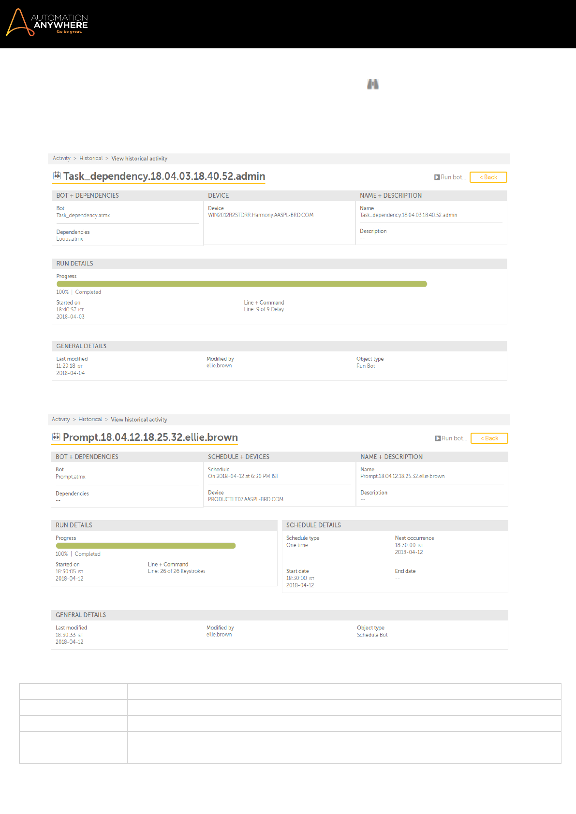
Task: Click the bot icon beside the Task_dependency title
Action: pos(57,176)
